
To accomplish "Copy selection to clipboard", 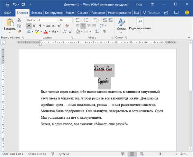I will point(19,26).
